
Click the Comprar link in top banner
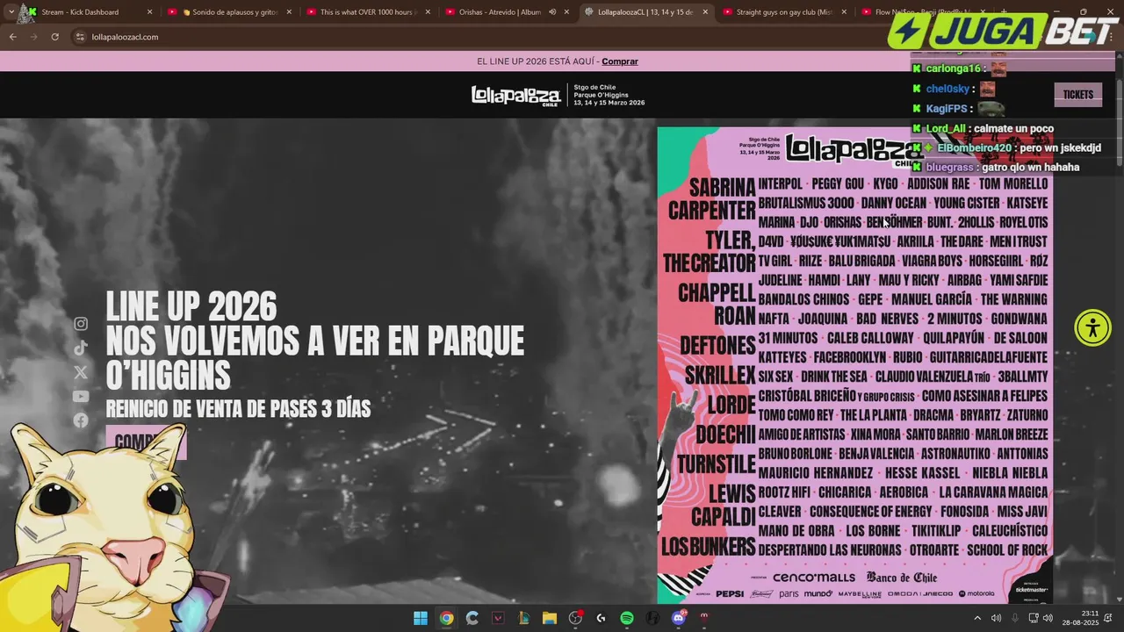pos(620,61)
